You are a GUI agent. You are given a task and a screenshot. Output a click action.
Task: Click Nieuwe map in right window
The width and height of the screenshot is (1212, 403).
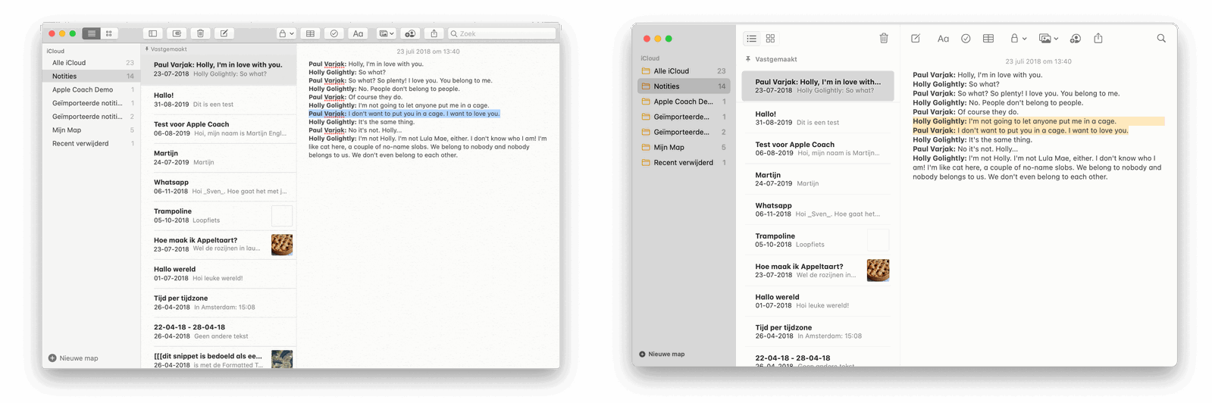tap(662, 354)
